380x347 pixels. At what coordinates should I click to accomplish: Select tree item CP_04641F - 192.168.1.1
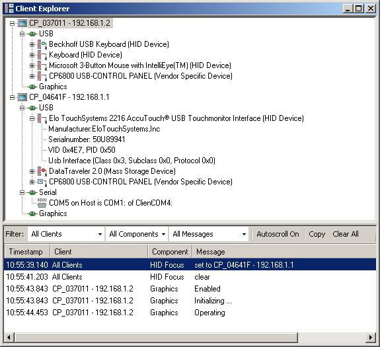pyautogui.click(x=69, y=97)
